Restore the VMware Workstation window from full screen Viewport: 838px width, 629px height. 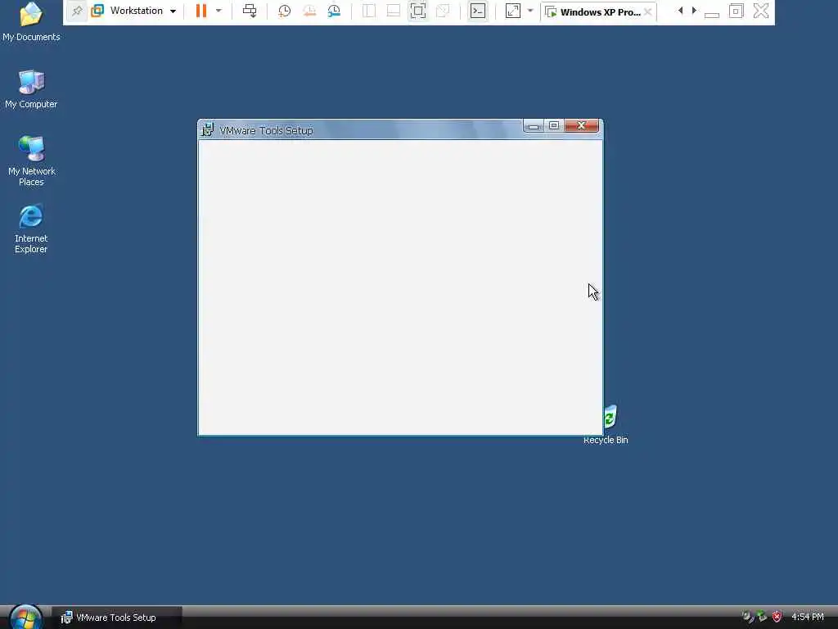(x=736, y=11)
